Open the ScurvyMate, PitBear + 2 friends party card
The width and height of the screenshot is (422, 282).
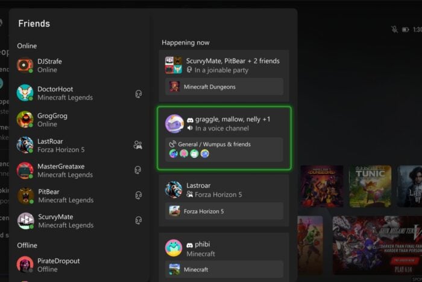click(x=224, y=75)
